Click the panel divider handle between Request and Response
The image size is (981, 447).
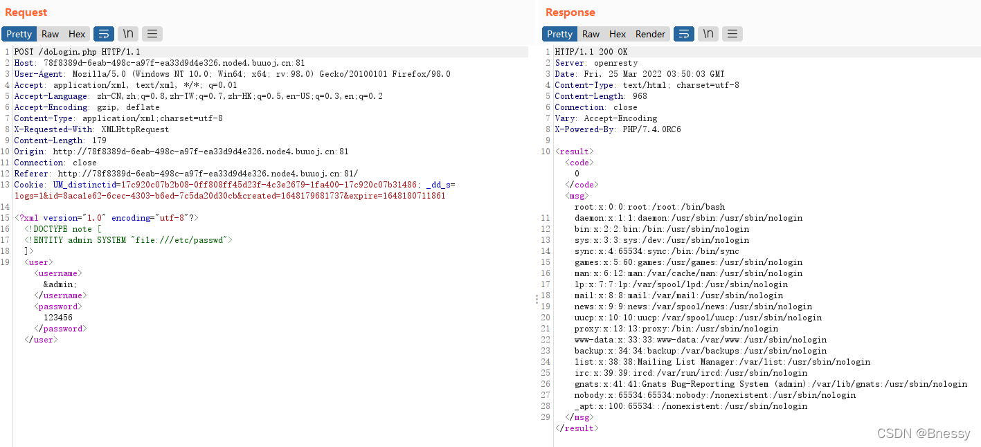pos(536,298)
